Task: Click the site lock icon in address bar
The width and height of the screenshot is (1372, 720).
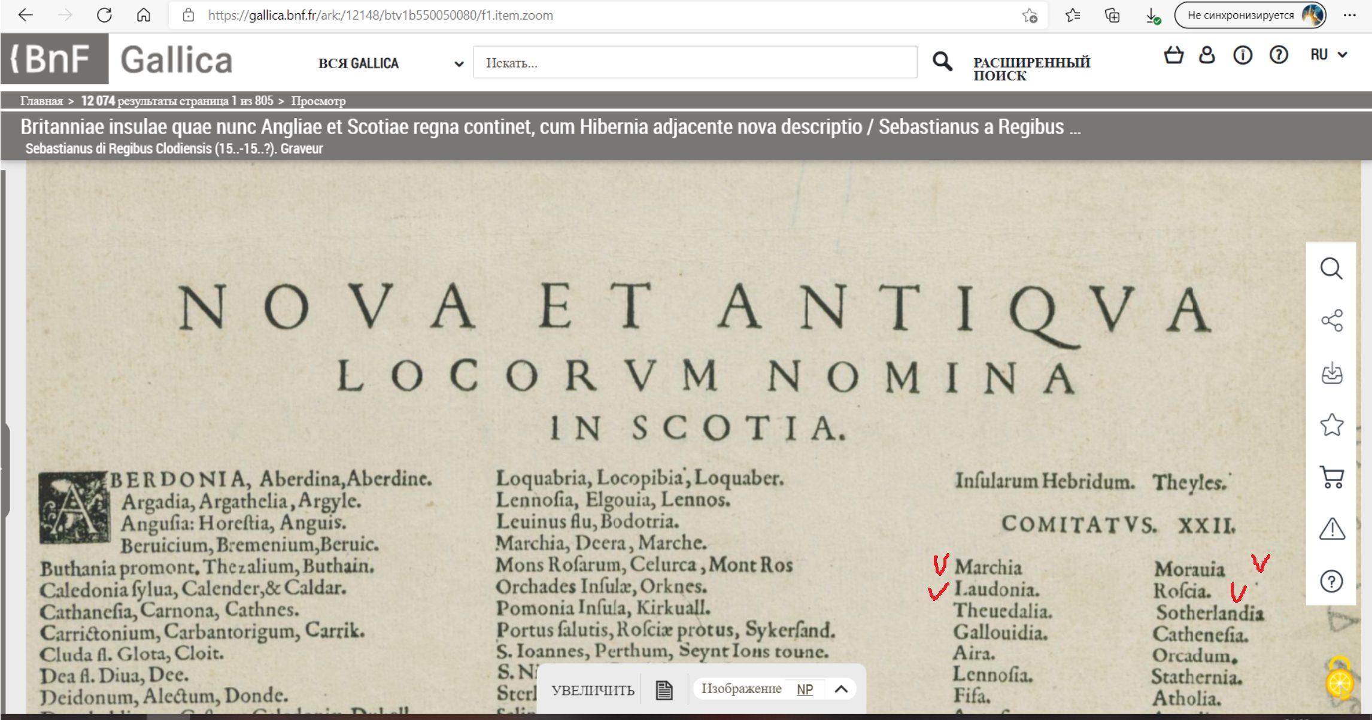Action: click(189, 15)
